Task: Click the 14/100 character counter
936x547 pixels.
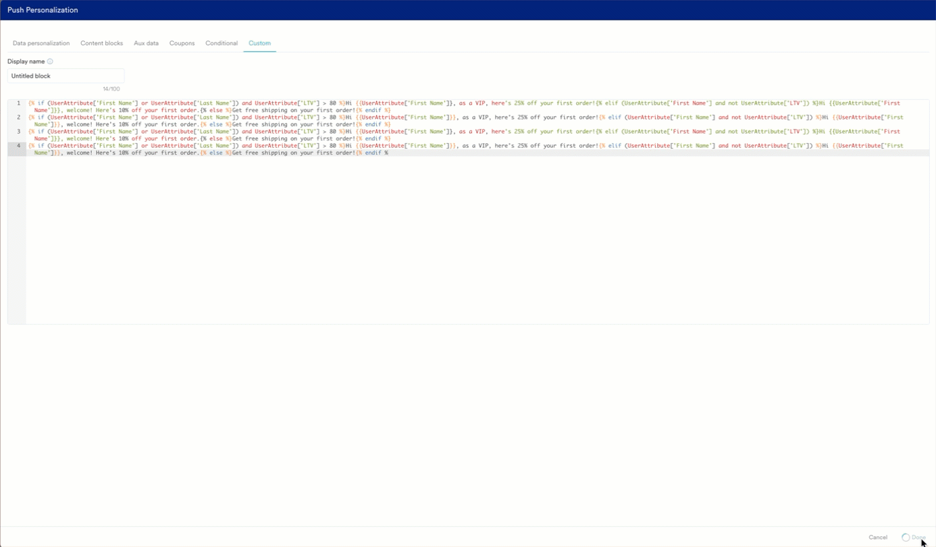Action: click(111, 88)
